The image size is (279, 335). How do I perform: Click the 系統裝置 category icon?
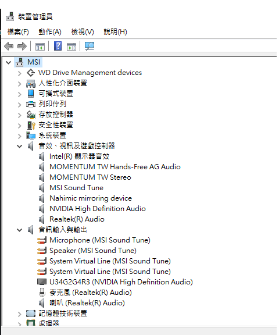click(x=31, y=136)
